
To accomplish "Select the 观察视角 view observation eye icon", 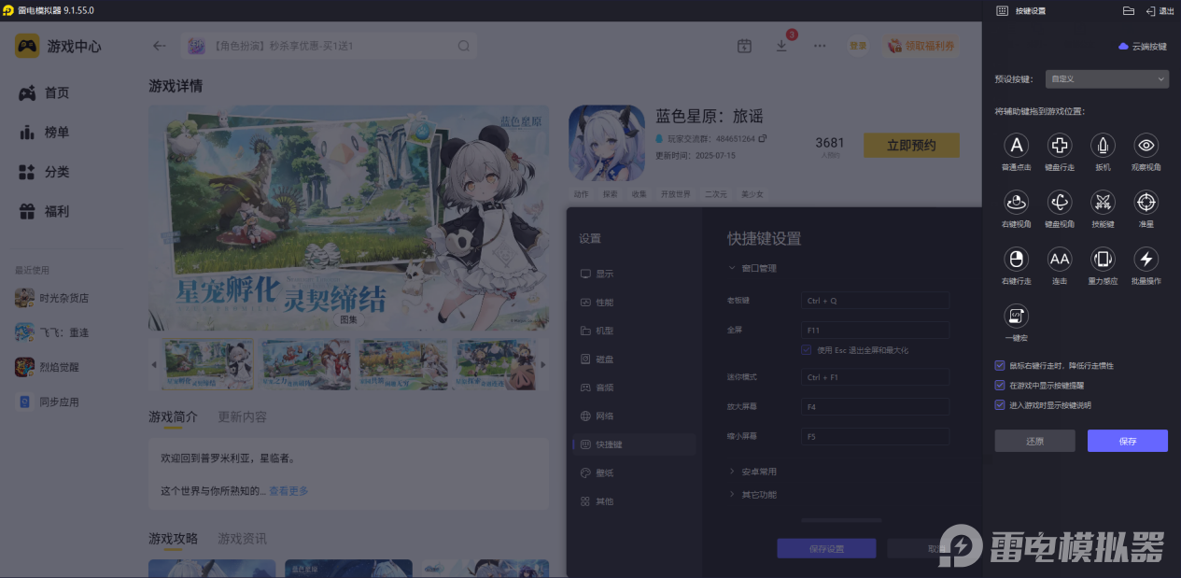I will pos(1146,147).
